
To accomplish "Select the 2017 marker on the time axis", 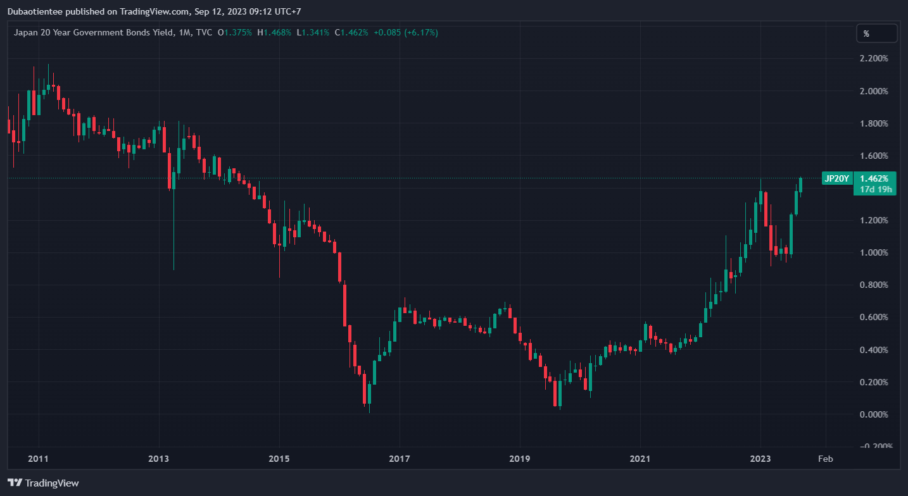I will [x=400, y=458].
